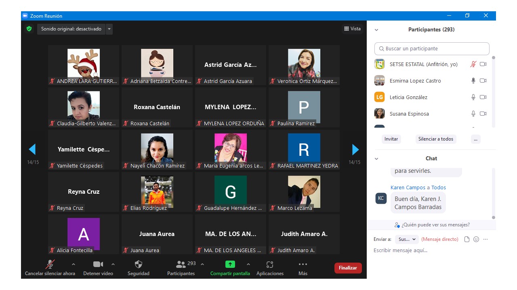Open the Seguridad shield icon

coord(138,265)
